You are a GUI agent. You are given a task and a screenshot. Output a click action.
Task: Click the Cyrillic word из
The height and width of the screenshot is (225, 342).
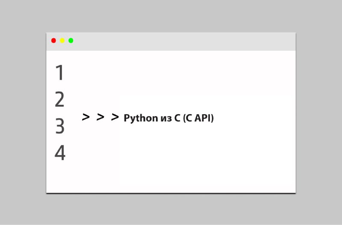pyautogui.click(x=166, y=119)
